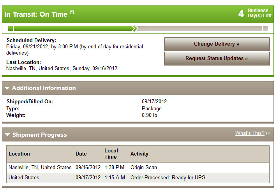
Task: Click help icon beside In Transit: On Time
Action: pyautogui.click(x=72, y=12)
